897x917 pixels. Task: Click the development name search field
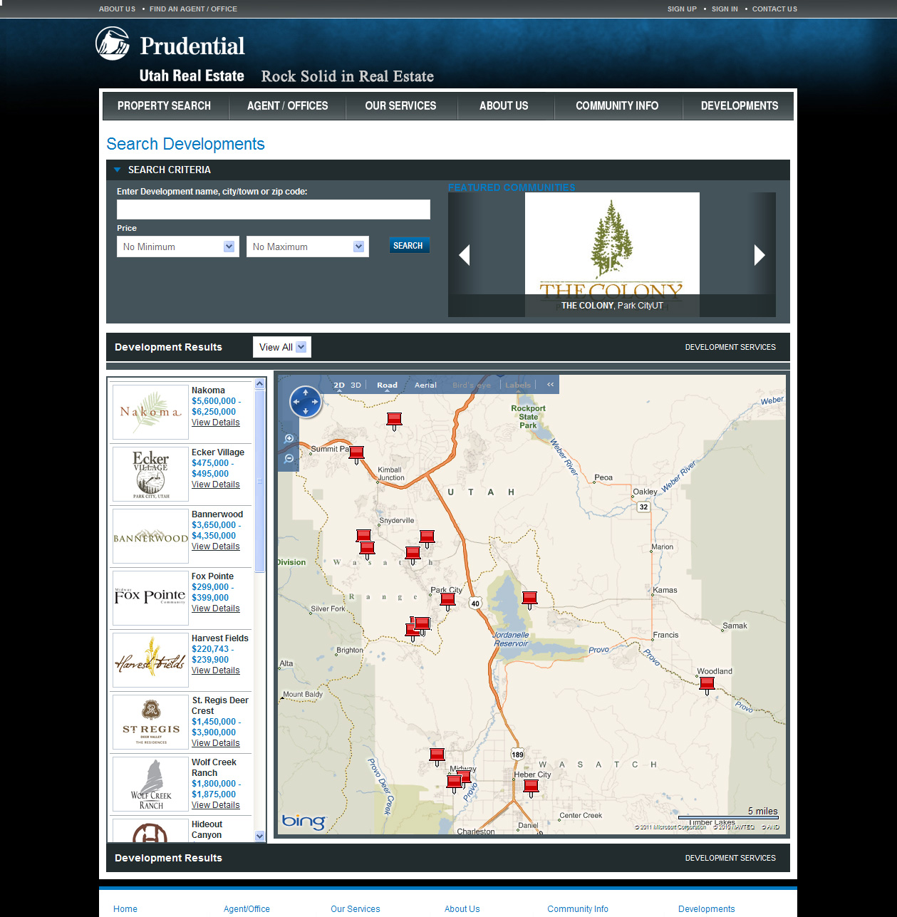[274, 209]
